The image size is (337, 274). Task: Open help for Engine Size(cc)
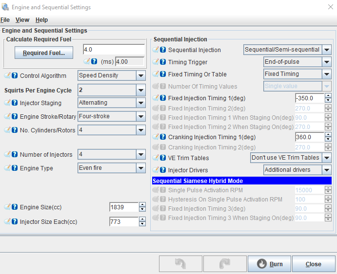point(15,207)
